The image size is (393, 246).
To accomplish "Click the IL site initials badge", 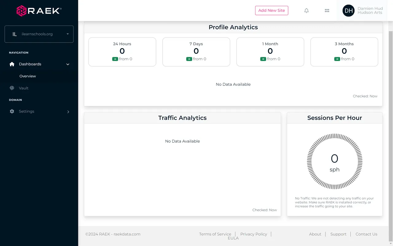I will [14, 34].
